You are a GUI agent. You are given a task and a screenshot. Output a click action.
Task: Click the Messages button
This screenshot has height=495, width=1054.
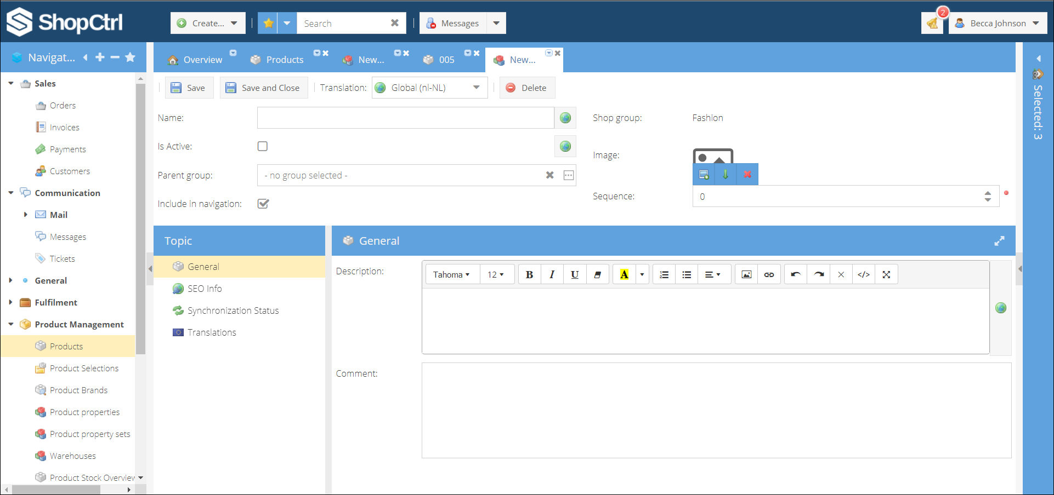click(453, 23)
